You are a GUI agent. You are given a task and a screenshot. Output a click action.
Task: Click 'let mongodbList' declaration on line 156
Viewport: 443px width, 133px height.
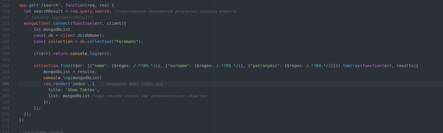tap(52, 29)
